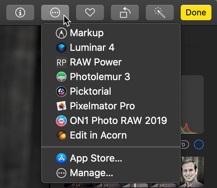Click the Markup pen-tip icon

(x=61, y=33)
